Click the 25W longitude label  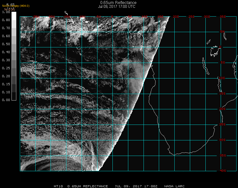click(36, 17)
